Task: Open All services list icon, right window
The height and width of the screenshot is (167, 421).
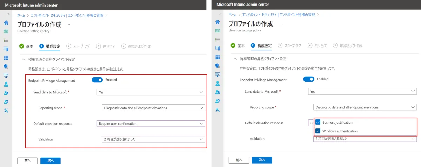Action: [x=218, y=39]
